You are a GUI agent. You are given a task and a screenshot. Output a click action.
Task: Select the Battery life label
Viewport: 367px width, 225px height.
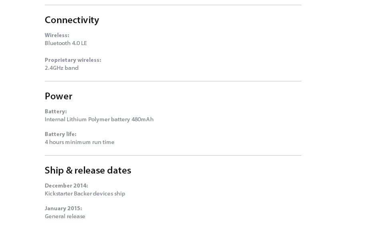(x=60, y=134)
